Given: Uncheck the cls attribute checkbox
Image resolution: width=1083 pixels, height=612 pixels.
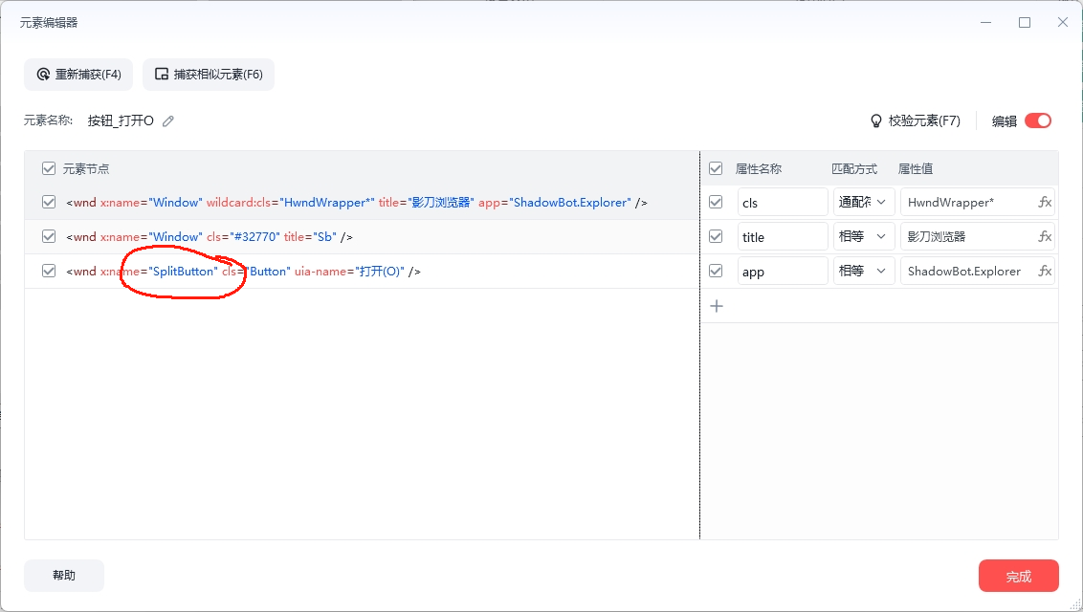Looking at the screenshot, I should click(716, 202).
